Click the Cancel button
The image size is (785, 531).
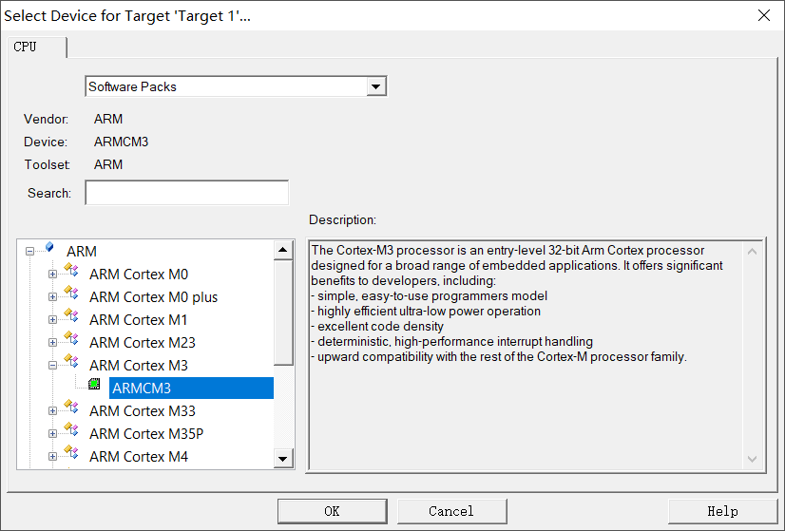451,511
